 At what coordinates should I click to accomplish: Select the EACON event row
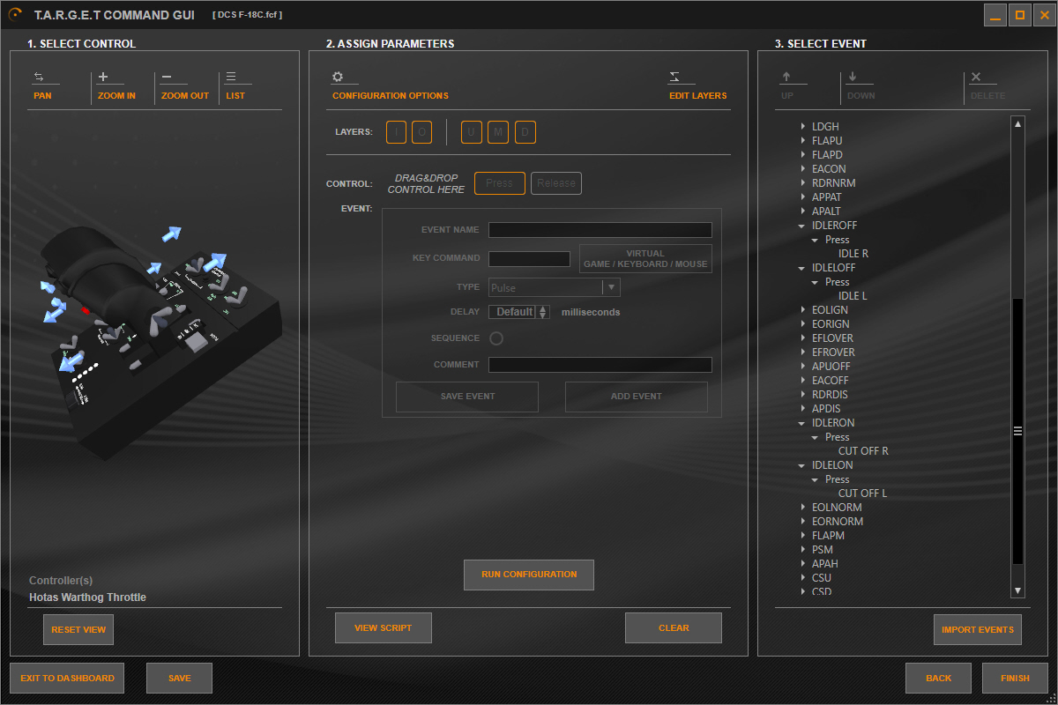(829, 169)
